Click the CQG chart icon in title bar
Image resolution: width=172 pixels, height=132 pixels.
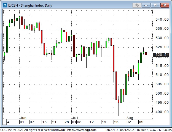(5, 5)
